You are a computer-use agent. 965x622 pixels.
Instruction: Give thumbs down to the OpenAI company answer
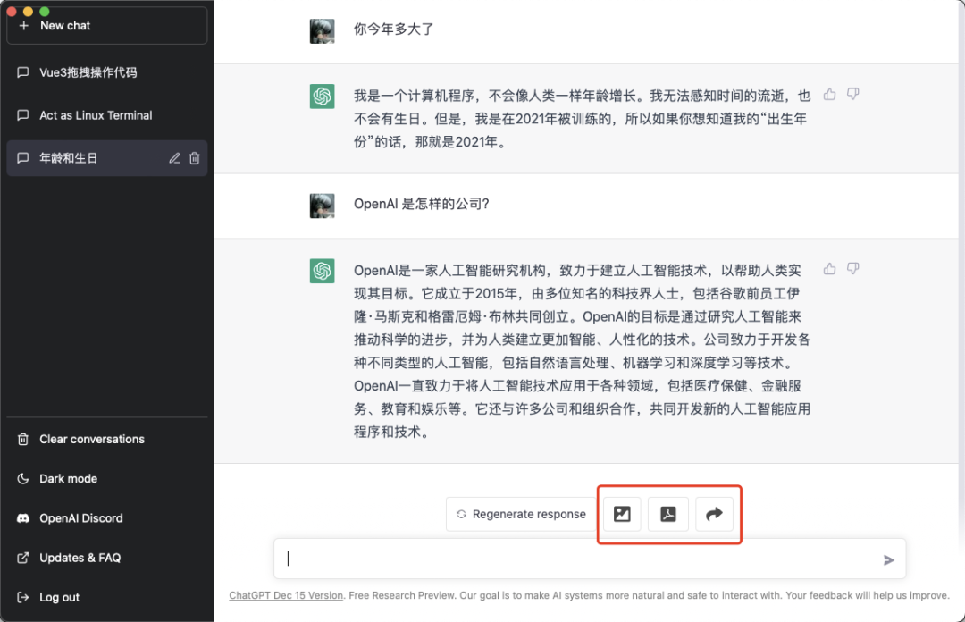pos(852,268)
